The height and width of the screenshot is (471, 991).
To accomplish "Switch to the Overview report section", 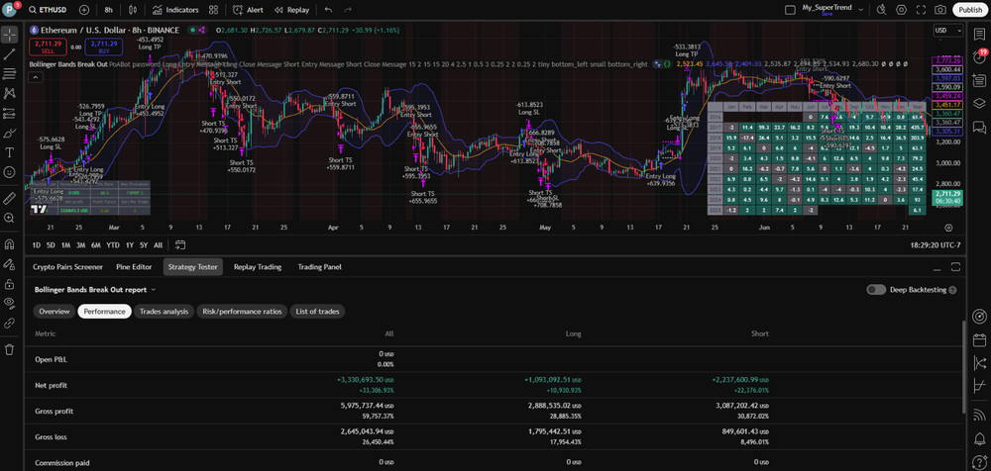I will [54, 312].
